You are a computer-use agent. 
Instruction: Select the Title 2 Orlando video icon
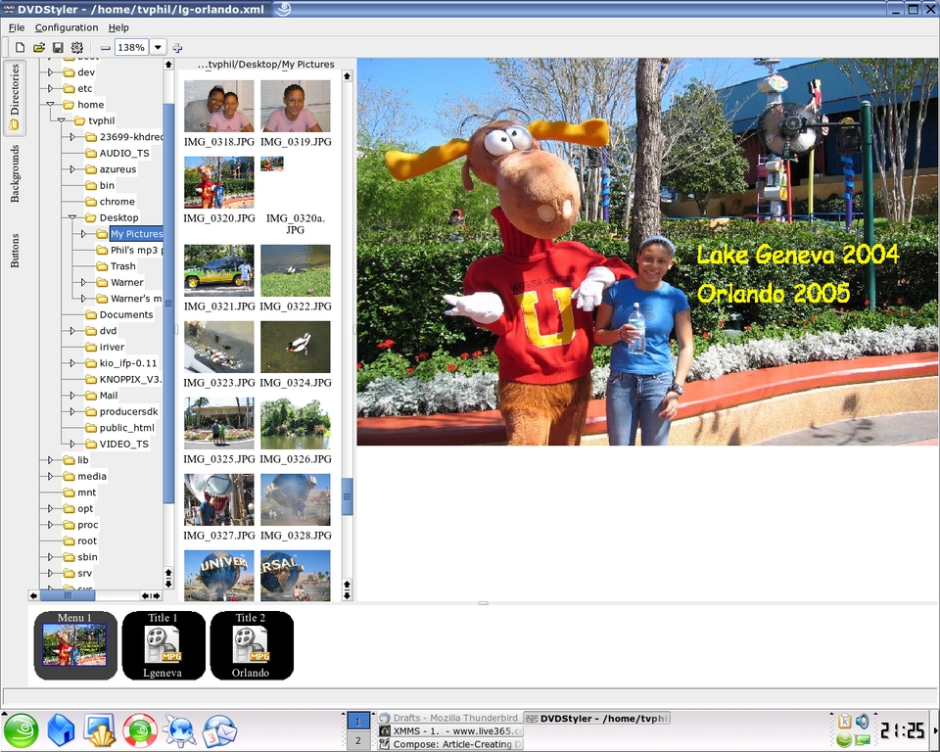tap(251, 644)
